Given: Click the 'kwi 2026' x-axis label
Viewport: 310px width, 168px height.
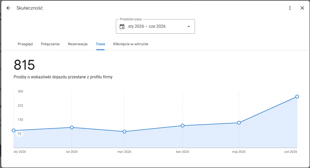Looking at the screenshot, I should coord(183,152).
